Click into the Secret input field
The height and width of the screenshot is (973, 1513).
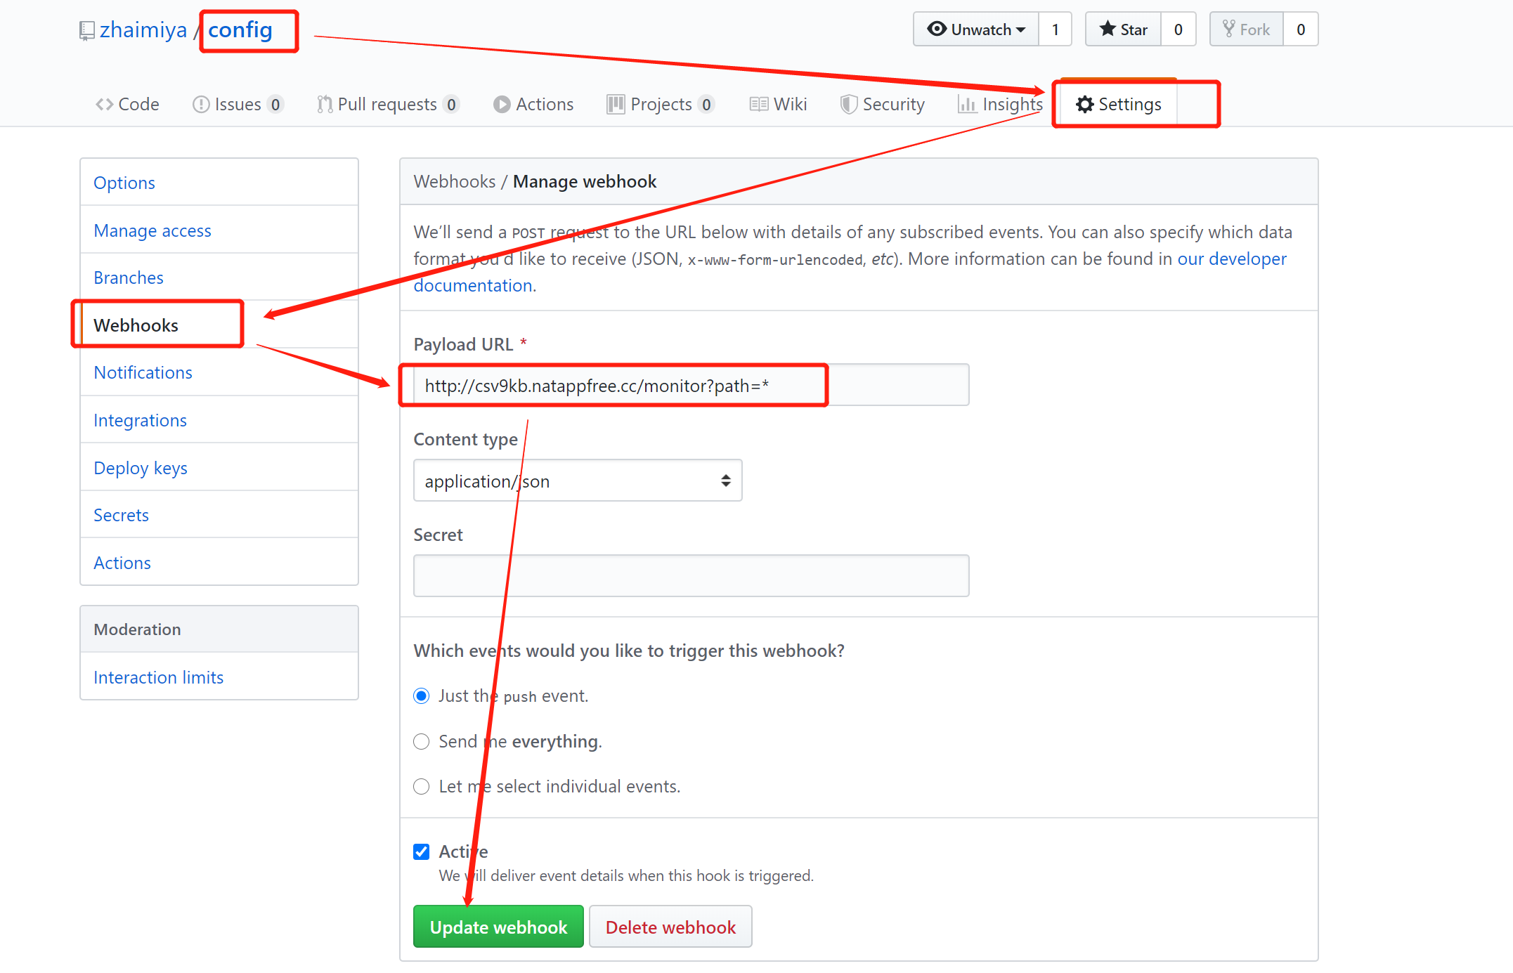[691, 576]
